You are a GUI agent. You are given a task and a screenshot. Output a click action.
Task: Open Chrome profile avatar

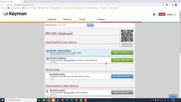176,5
